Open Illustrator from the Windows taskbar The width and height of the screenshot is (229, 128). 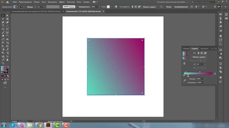48,125
